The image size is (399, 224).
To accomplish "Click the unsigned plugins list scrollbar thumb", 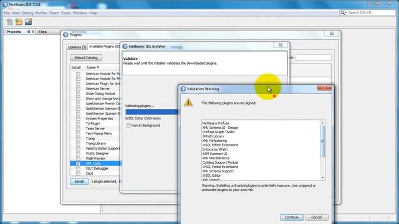I will pos(322,141).
